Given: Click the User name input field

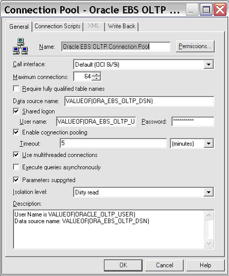Looking at the screenshot, I should tap(96, 122).
